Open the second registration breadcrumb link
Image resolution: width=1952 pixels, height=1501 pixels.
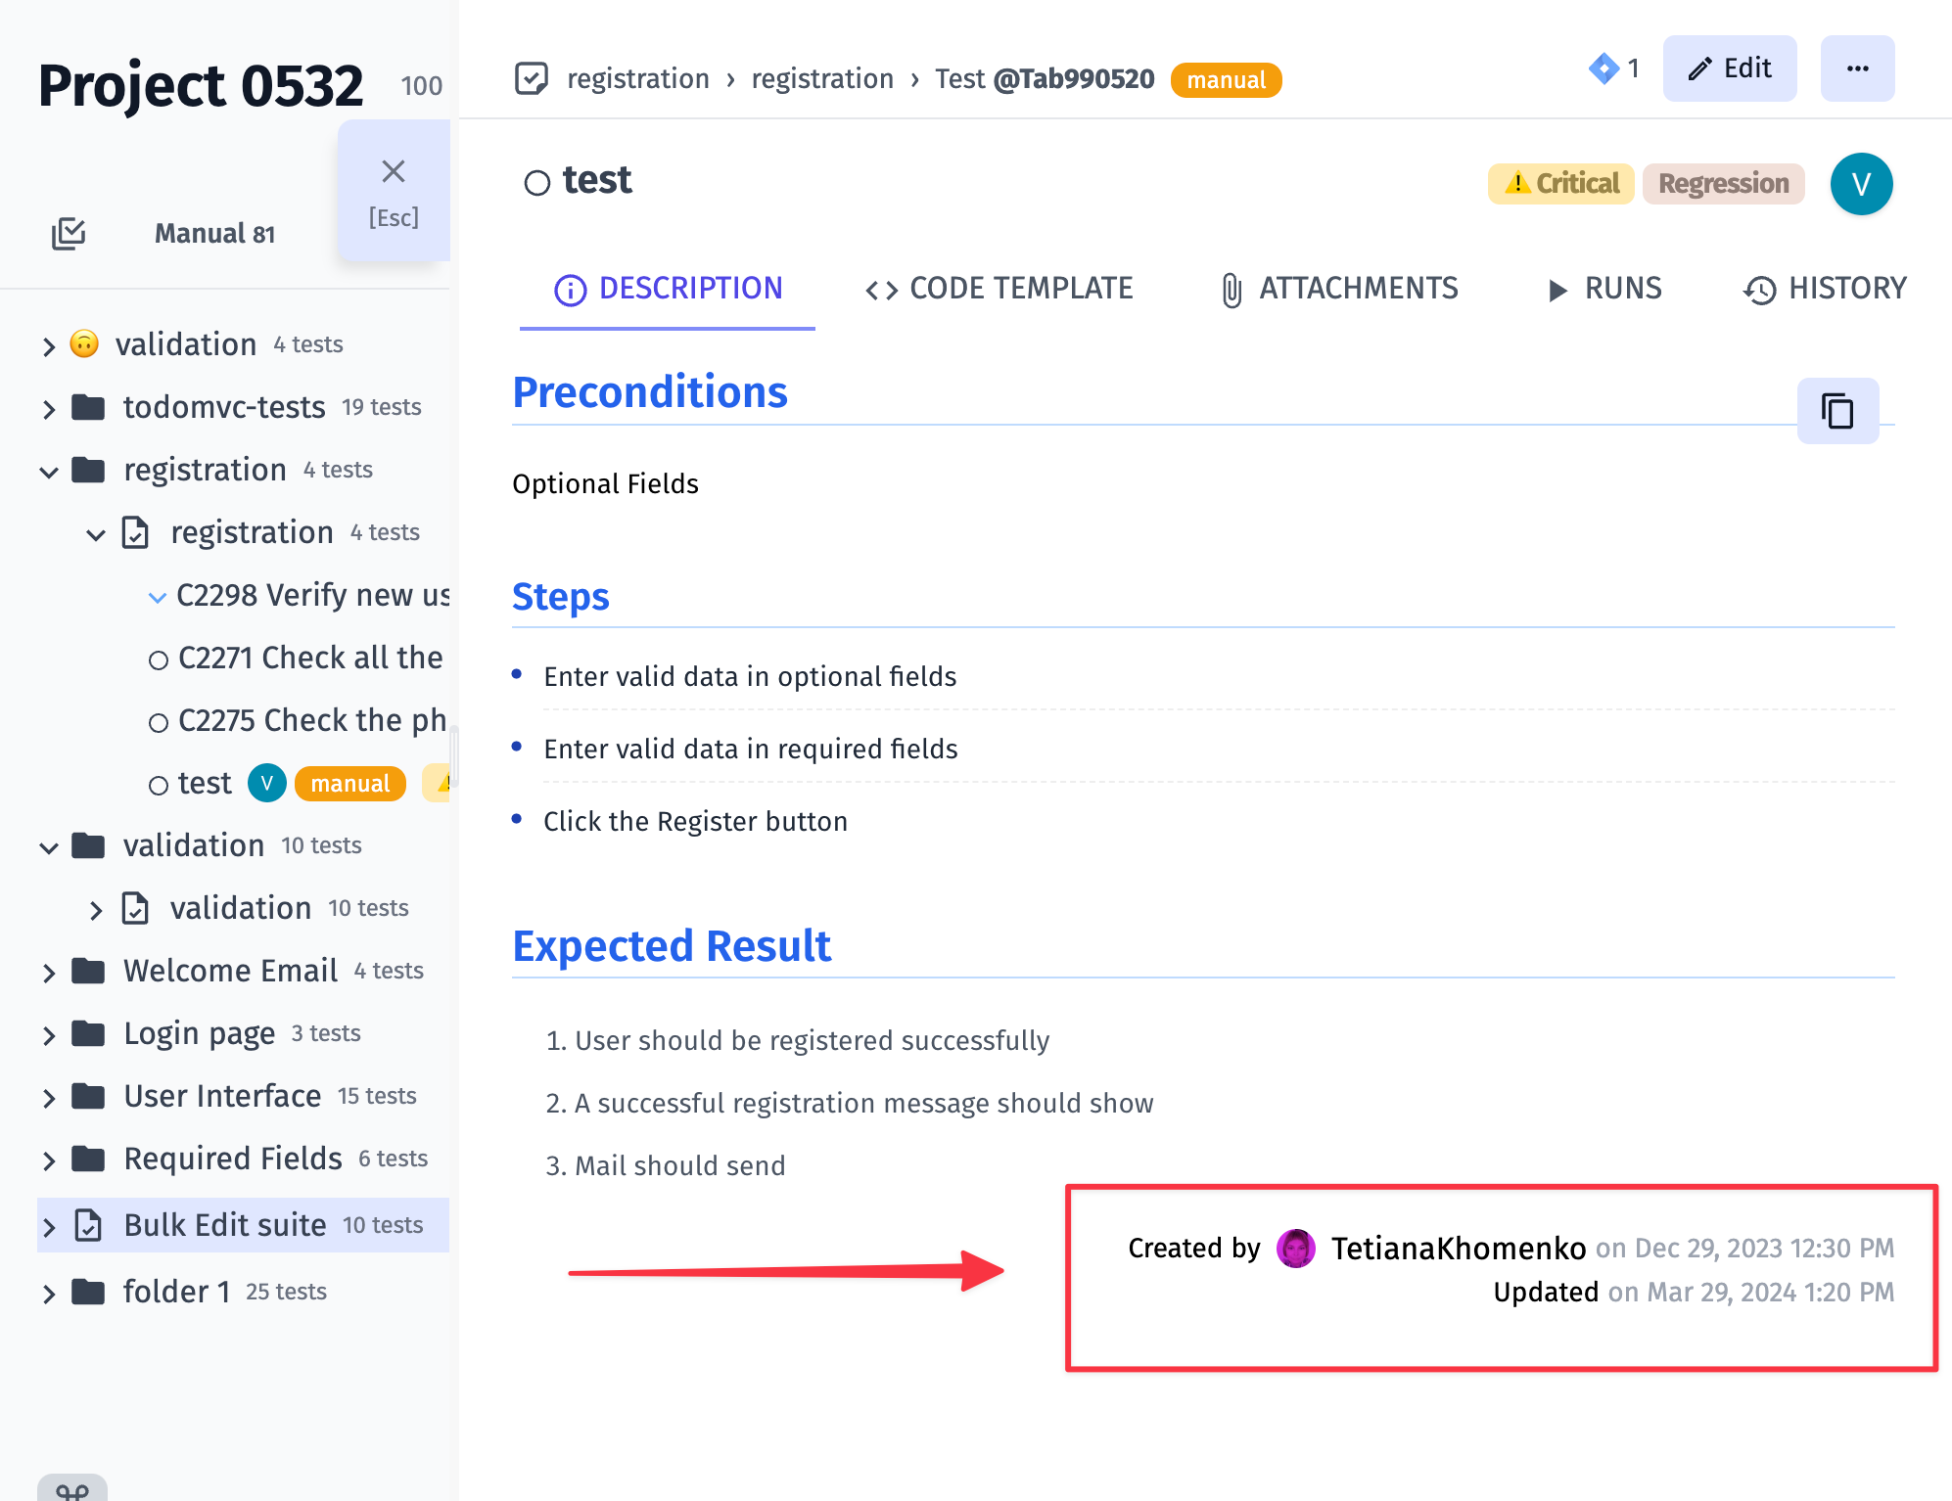(822, 79)
